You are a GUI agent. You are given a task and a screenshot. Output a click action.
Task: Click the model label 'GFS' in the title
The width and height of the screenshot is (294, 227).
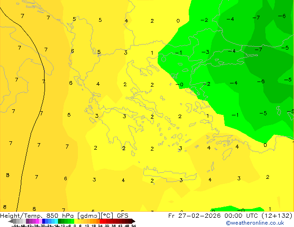[x=122, y=216]
